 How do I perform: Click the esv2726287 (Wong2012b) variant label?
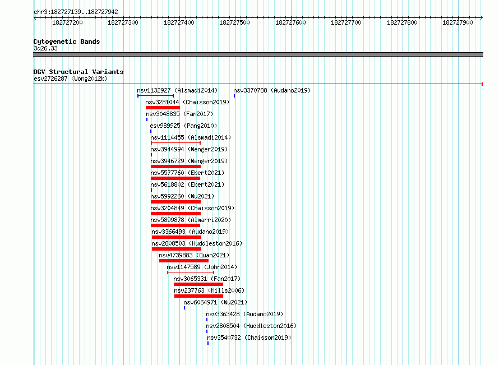(x=71, y=78)
